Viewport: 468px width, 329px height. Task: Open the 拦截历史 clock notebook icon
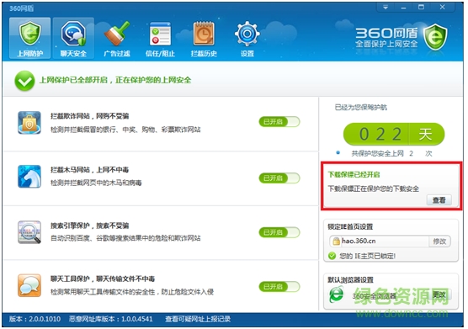coord(204,38)
